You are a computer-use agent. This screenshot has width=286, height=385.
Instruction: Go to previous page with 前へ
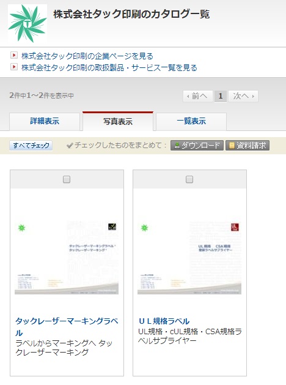pos(198,96)
